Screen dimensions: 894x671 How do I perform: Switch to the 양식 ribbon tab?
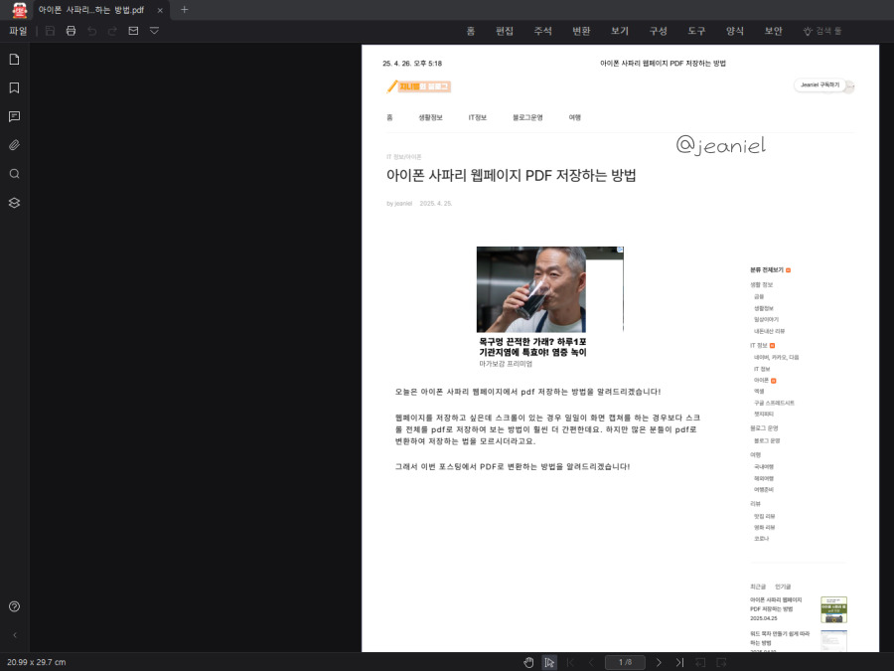click(735, 31)
